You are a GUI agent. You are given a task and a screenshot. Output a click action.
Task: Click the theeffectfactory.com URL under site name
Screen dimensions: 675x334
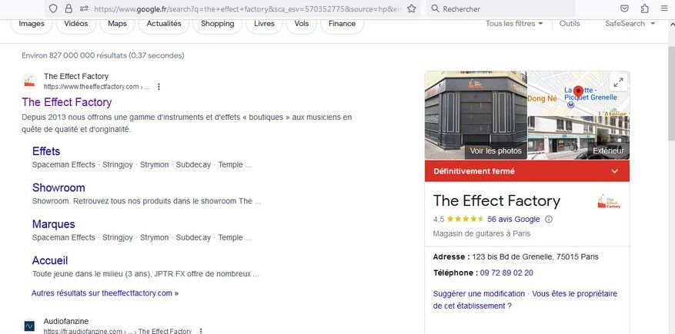click(x=97, y=87)
